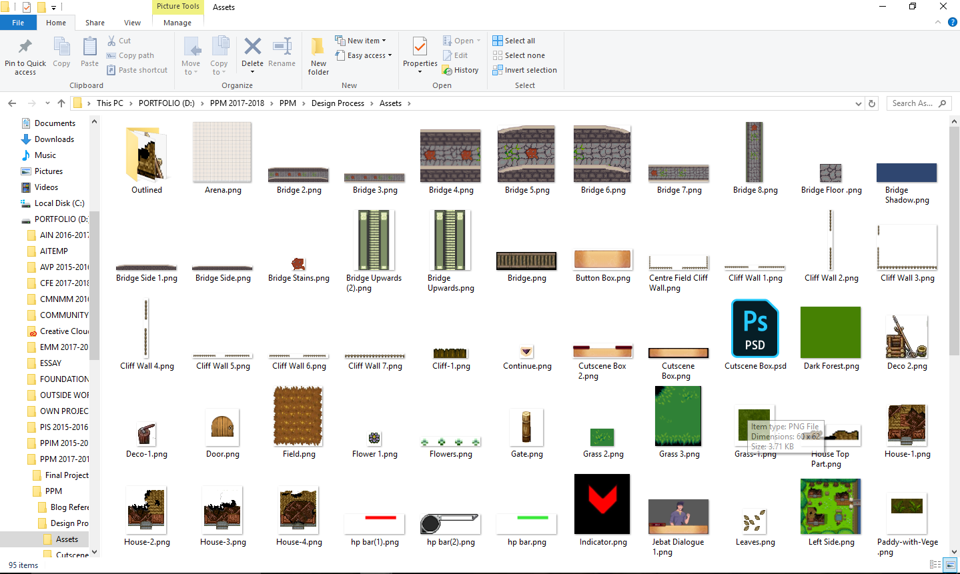This screenshot has width=960, height=574.
Task: Navigate to PPM 2017-2018 in address bar
Action: (x=237, y=103)
